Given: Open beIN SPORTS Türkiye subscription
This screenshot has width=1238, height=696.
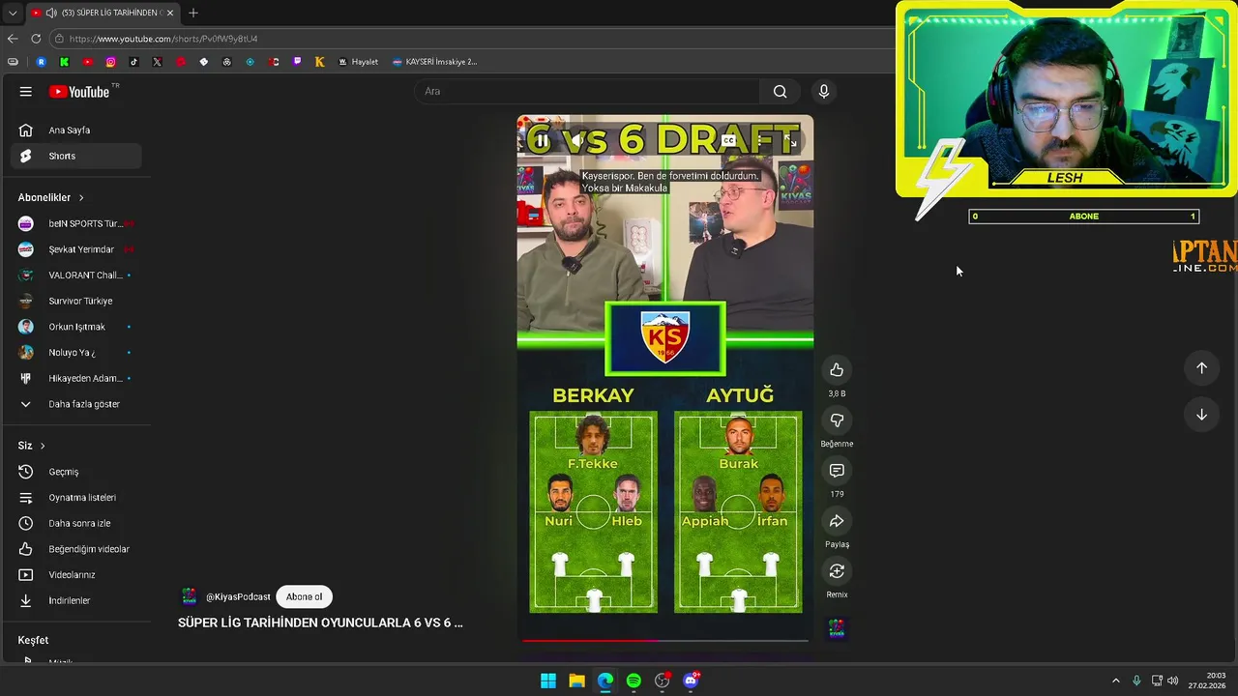Looking at the screenshot, I should pos(75,223).
